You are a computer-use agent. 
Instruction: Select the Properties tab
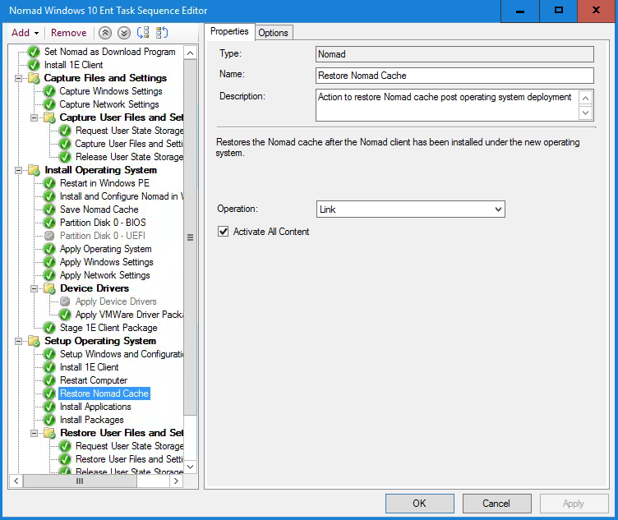point(229,32)
